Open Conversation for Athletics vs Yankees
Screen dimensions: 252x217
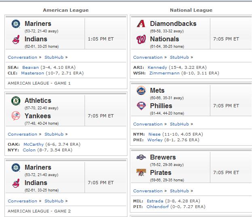23,134
